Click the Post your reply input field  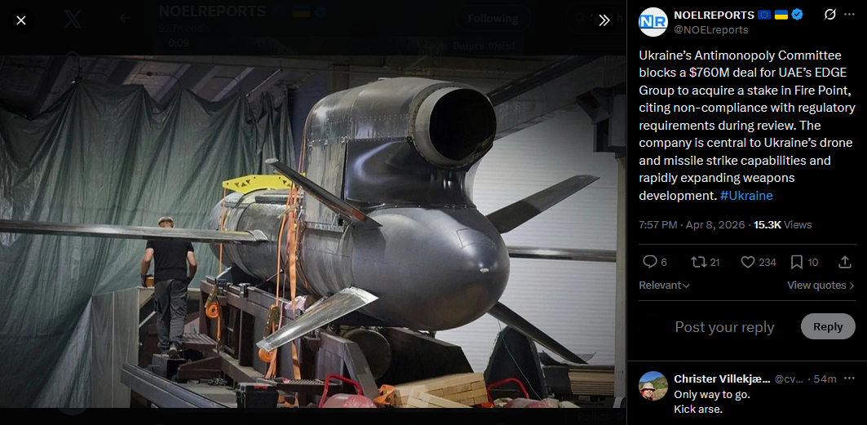(x=724, y=326)
